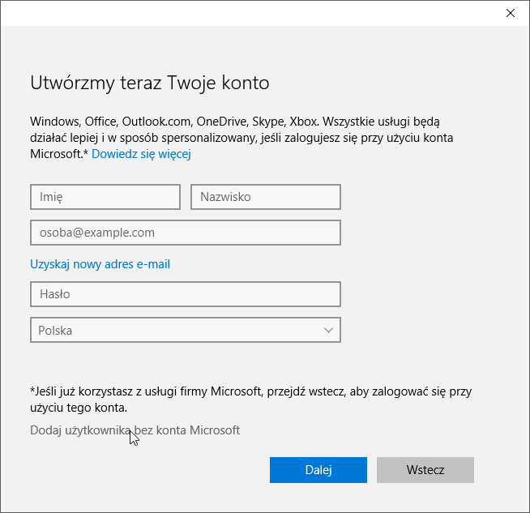Select the footnote text starting '*Jeśli już korzystasz'
Viewport: 530px width, 513px height.
pyautogui.click(x=250, y=400)
